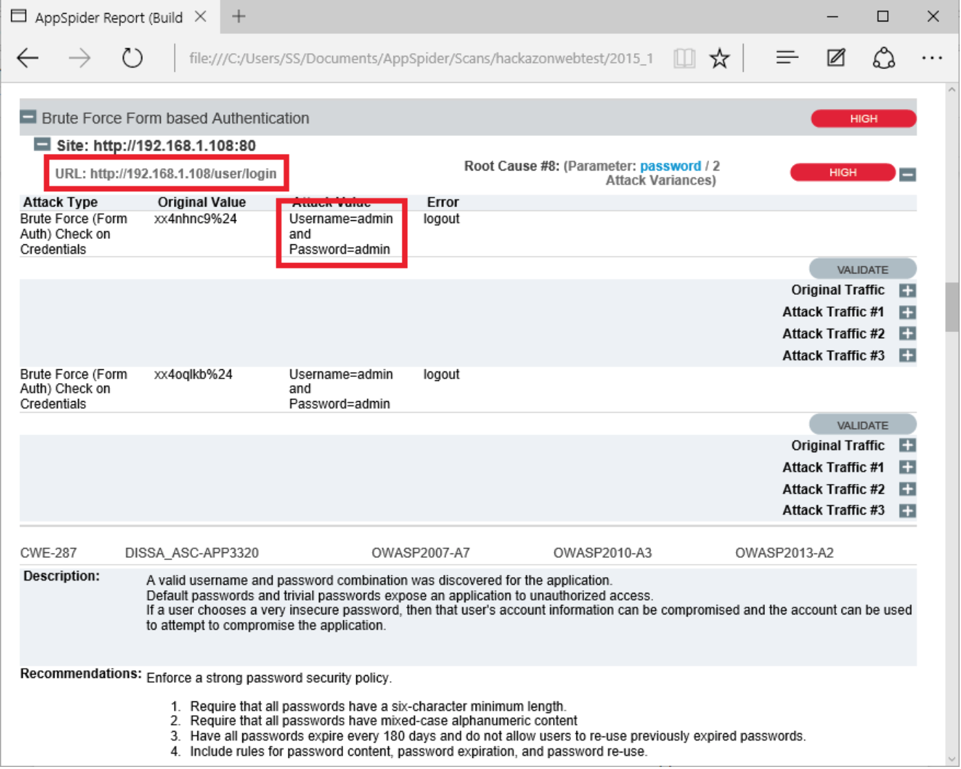Add page to favorites star

pyautogui.click(x=719, y=58)
